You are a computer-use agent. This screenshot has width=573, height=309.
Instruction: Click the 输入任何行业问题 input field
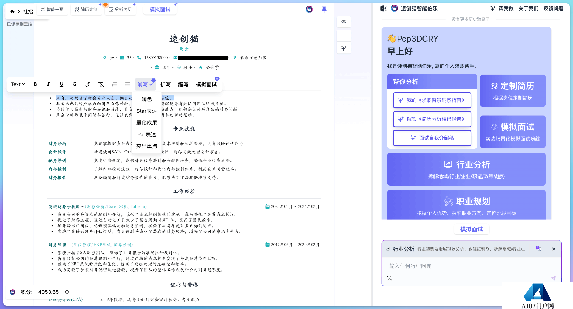(x=471, y=266)
